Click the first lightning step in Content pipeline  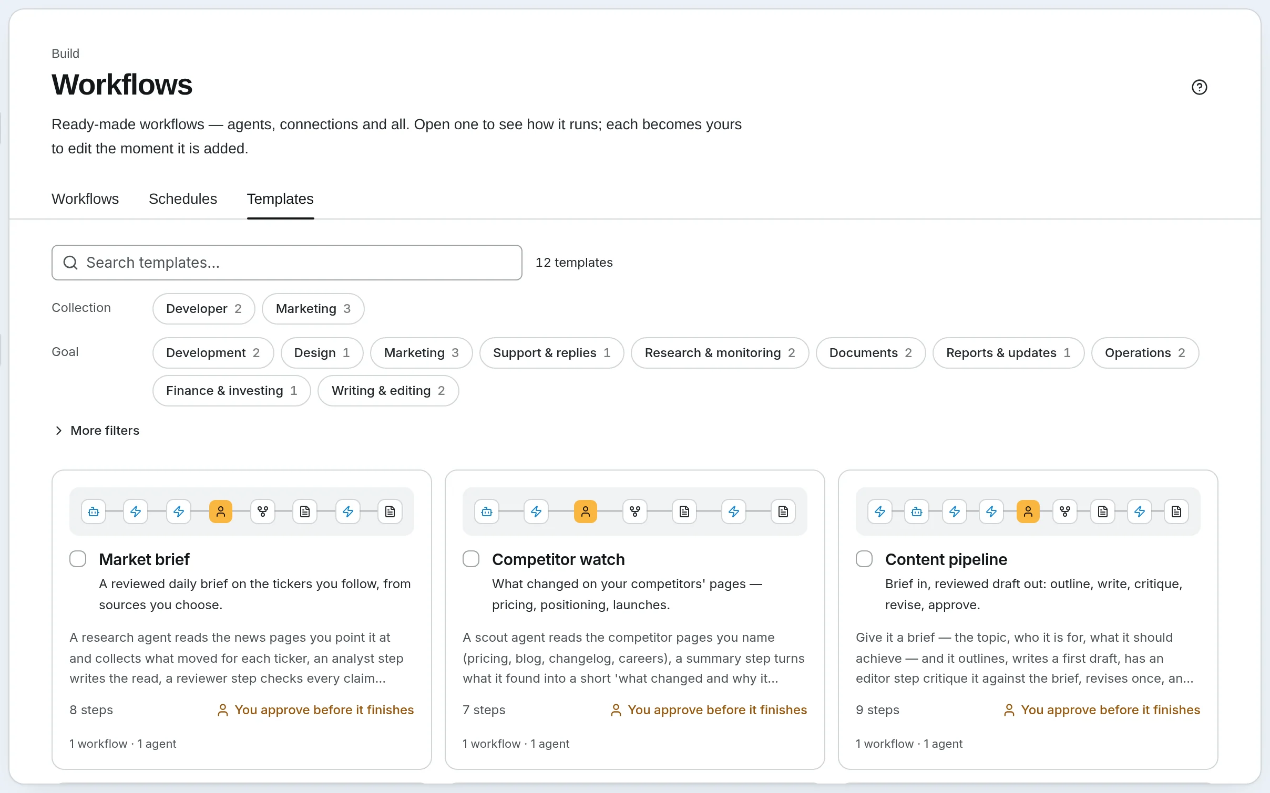click(x=880, y=512)
